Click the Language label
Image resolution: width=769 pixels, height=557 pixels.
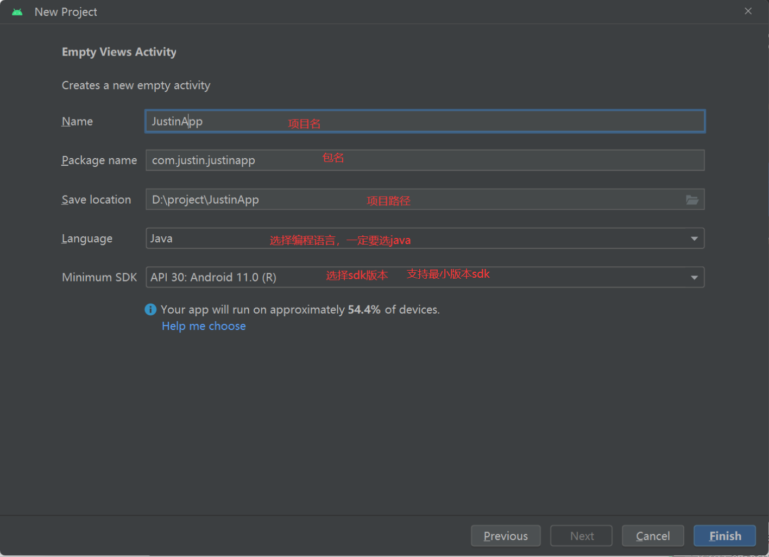point(87,239)
